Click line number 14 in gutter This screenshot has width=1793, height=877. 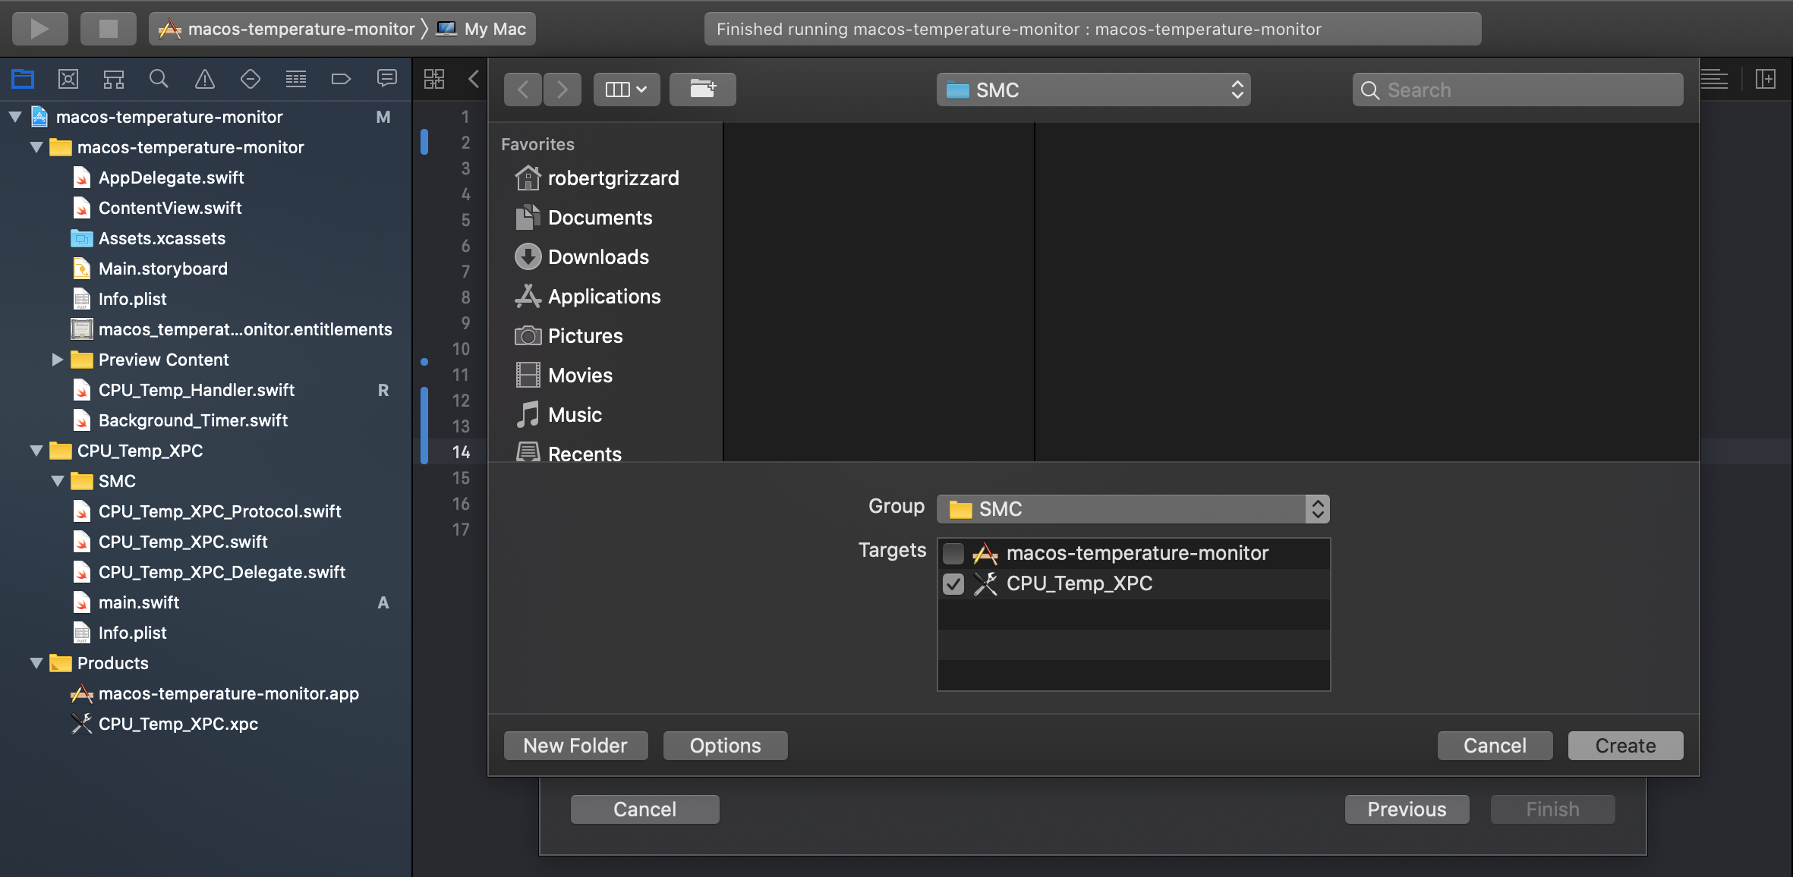[461, 452]
